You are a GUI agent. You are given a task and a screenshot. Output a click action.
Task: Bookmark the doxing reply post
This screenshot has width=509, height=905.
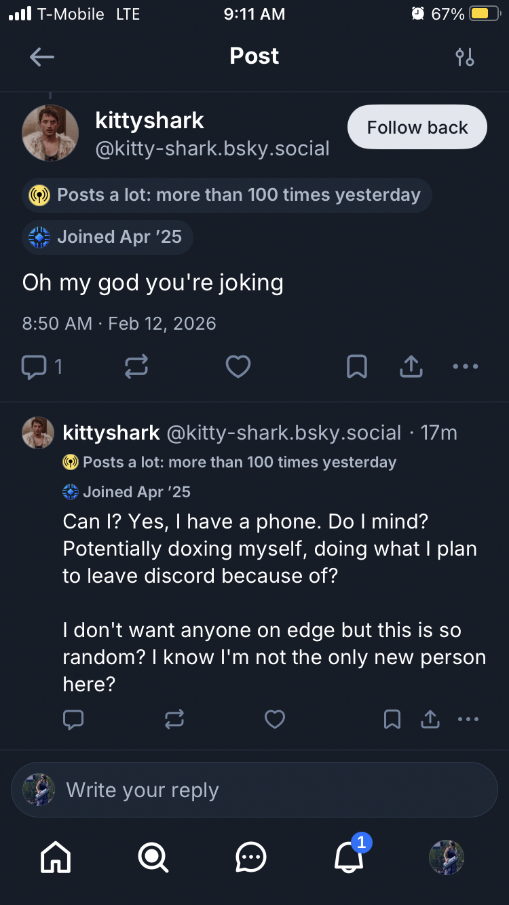coord(392,719)
